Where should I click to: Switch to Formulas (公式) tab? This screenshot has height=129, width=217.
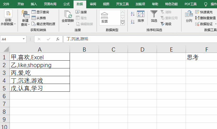(x=67, y=4)
